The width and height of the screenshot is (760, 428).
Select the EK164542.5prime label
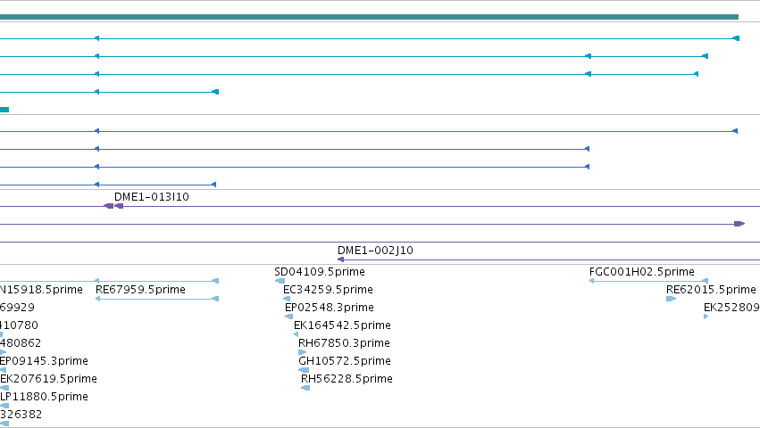pos(343,325)
